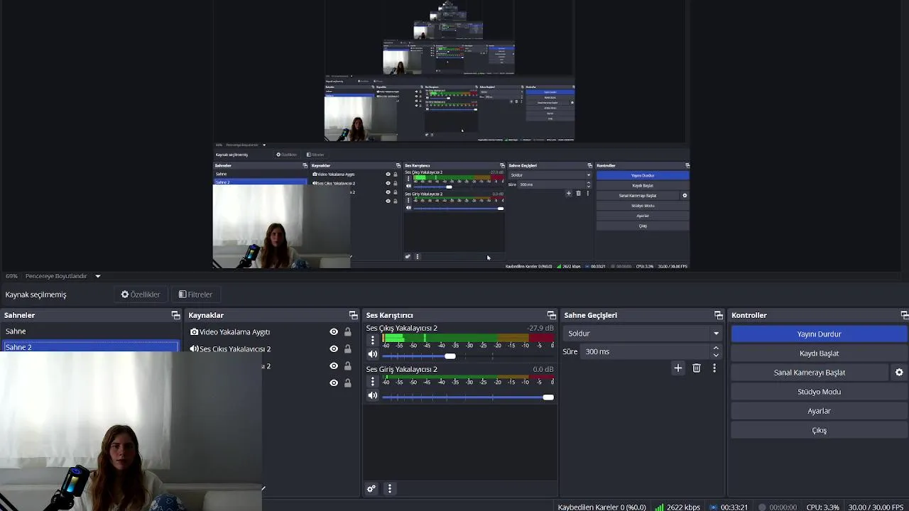
Task: Click the 69% preview zoom value
Action: click(11, 276)
